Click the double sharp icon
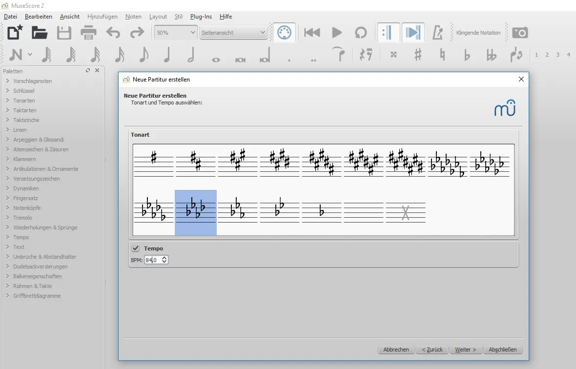576x369 pixels. tap(393, 54)
